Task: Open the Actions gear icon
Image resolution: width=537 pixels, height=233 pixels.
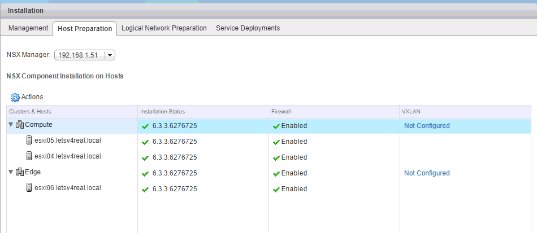Action: [x=15, y=97]
